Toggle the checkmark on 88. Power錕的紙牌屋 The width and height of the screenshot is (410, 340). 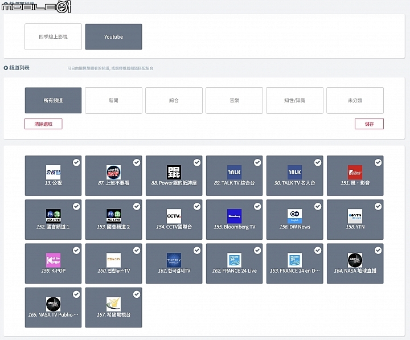[x=197, y=162]
